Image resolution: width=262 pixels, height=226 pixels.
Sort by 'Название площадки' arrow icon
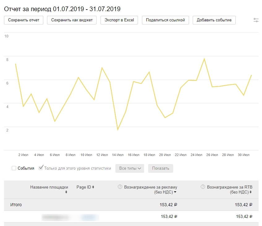(66, 192)
